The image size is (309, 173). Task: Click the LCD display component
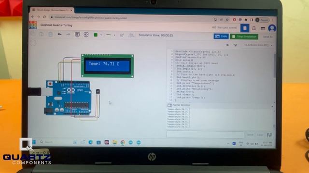(107, 66)
